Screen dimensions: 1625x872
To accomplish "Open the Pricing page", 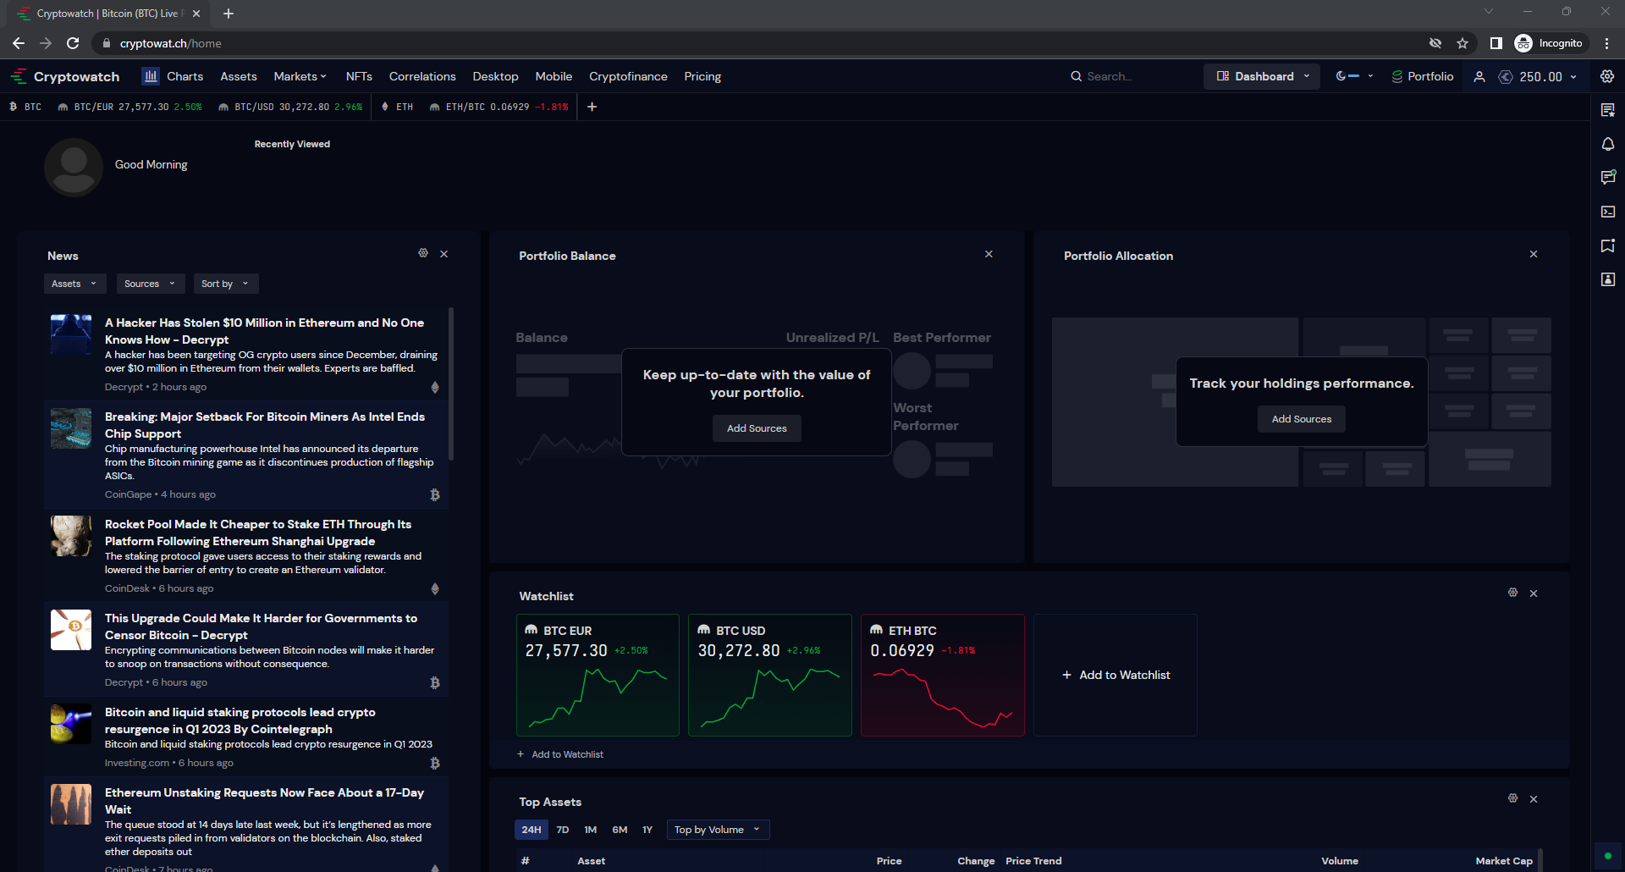I will click(702, 76).
